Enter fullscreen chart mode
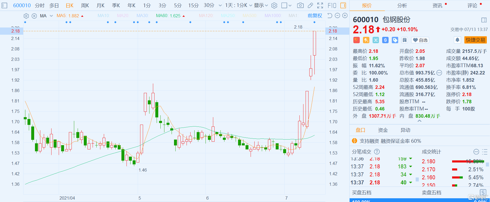This screenshot has width=490, height=202. click(x=320, y=5)
